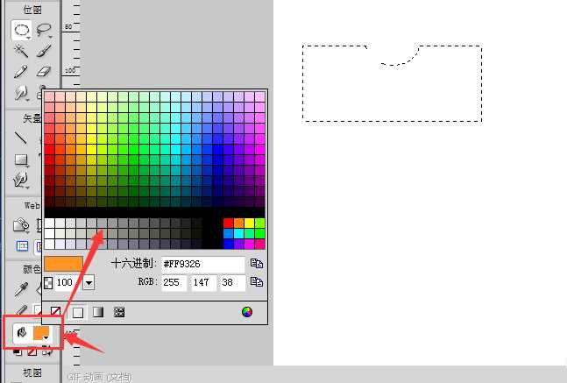This screenshot has height=383, width=567.
Task: Open the orange fill color swatch dropdown
Action: pyautogui.click(x=43, y=335)
